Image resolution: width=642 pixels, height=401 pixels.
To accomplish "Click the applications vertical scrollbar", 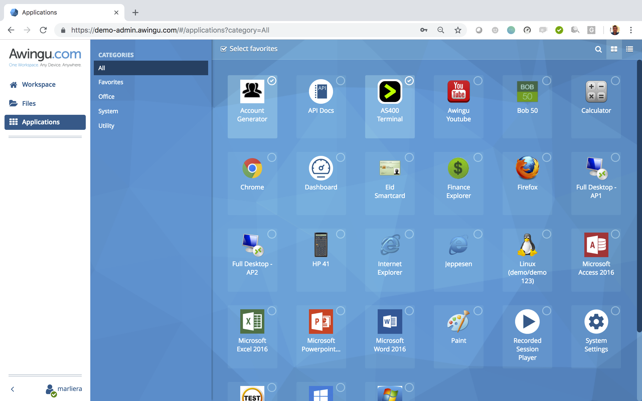I will pos(639,196).
